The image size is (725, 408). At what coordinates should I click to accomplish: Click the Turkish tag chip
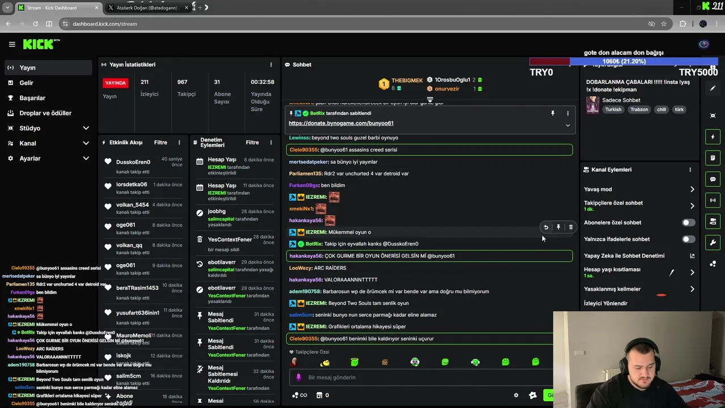pyautogui.click(x=613, y=109)
